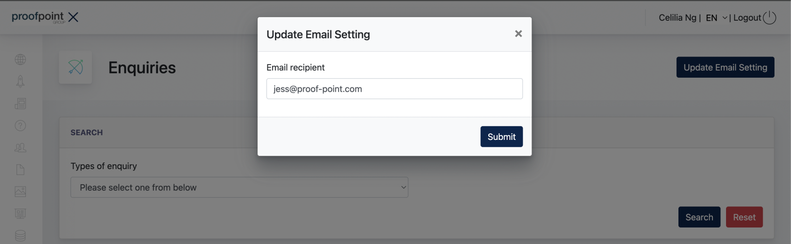This screenshot has width=791, height=244.
Task: Open the globe icon in sidebar
Action: pyautogui.click(x=20, y=59)
